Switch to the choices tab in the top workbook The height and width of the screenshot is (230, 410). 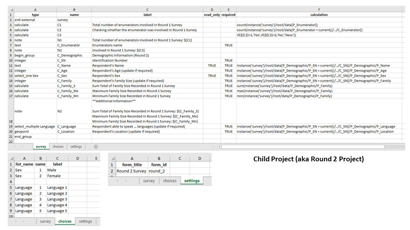[58, 146]
